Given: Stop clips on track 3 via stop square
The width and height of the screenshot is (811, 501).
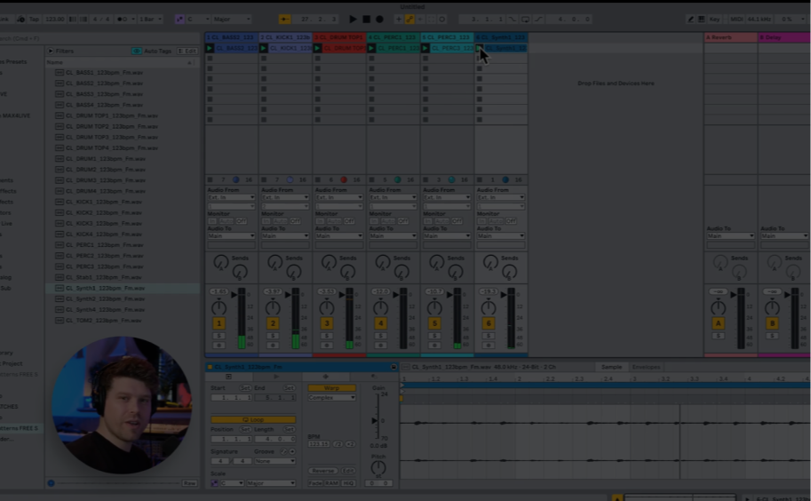Looking at the screenshot, I should [318, 180].
